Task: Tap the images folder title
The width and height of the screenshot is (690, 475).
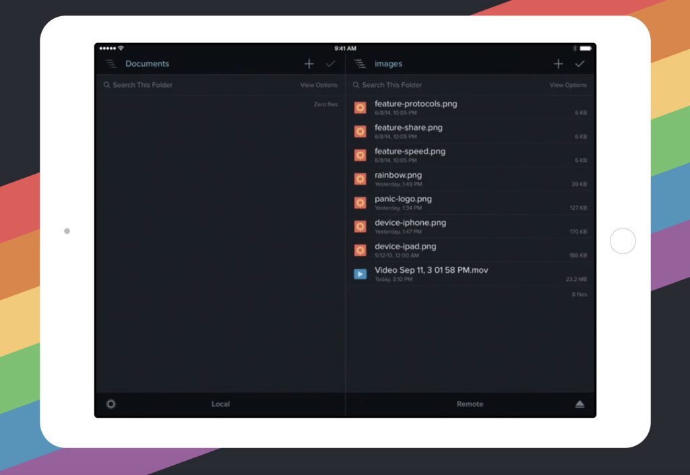Action: 388,64
